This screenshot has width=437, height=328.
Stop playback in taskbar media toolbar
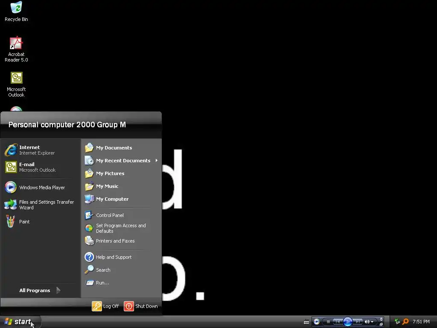pyautogui.click(x=328, y=322)
